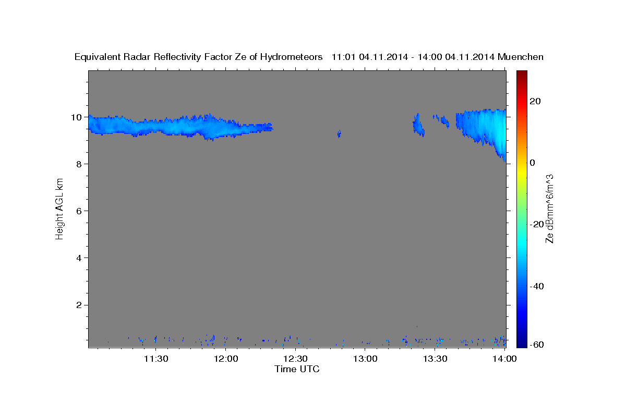626x417 pixels.
Task: Click the small isolated echo near 12:48
Action: [x=339, y=134]
